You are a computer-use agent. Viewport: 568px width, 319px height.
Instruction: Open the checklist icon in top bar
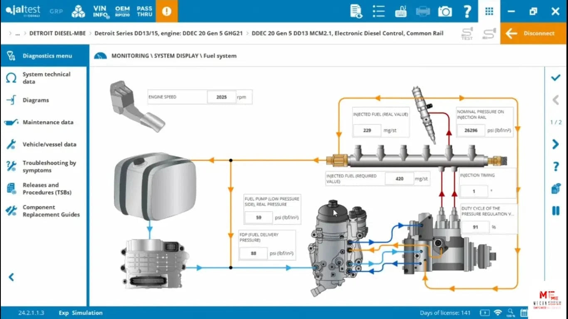pyautogui.click(x=378, y=11)
